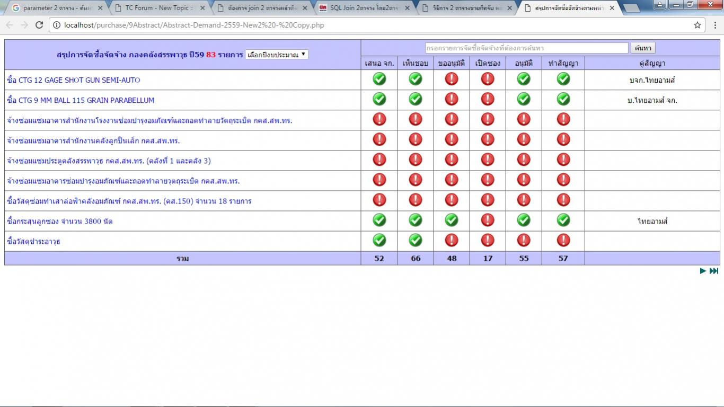Click contractor cell บ.ไทยอามส์ จก.
Viewport: 724px width, 407px height.
tap(652, 100)
